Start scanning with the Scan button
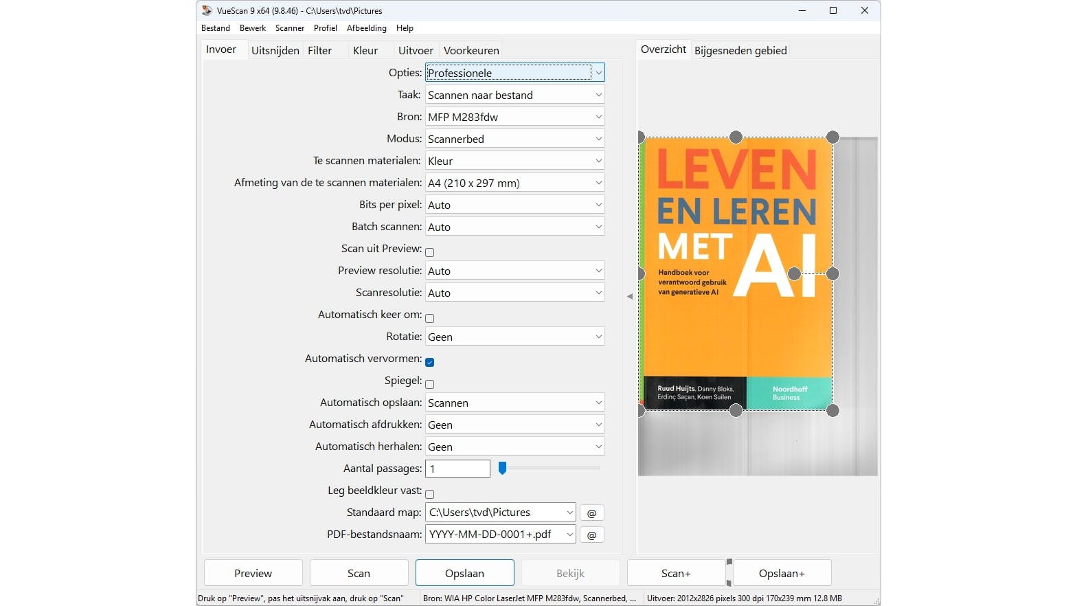The width and height of the screenshot is (1077, 606). (359, 573)
